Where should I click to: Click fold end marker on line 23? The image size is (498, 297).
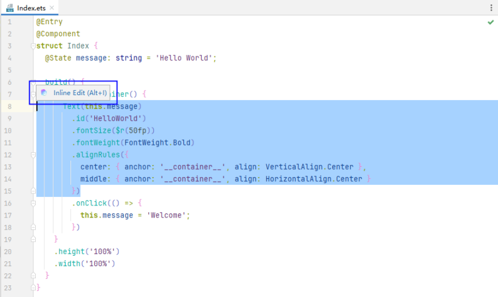[x=32, y=287]
